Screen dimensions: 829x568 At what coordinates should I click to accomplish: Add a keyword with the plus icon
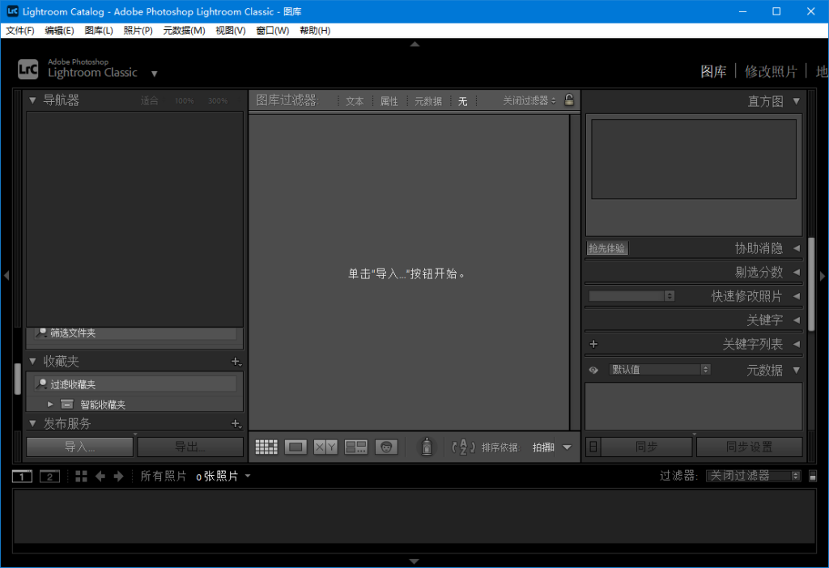click(593, 344)
